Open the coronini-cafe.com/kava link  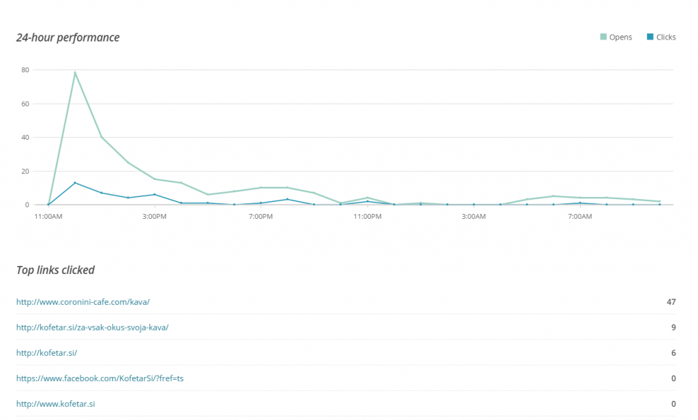82,301
